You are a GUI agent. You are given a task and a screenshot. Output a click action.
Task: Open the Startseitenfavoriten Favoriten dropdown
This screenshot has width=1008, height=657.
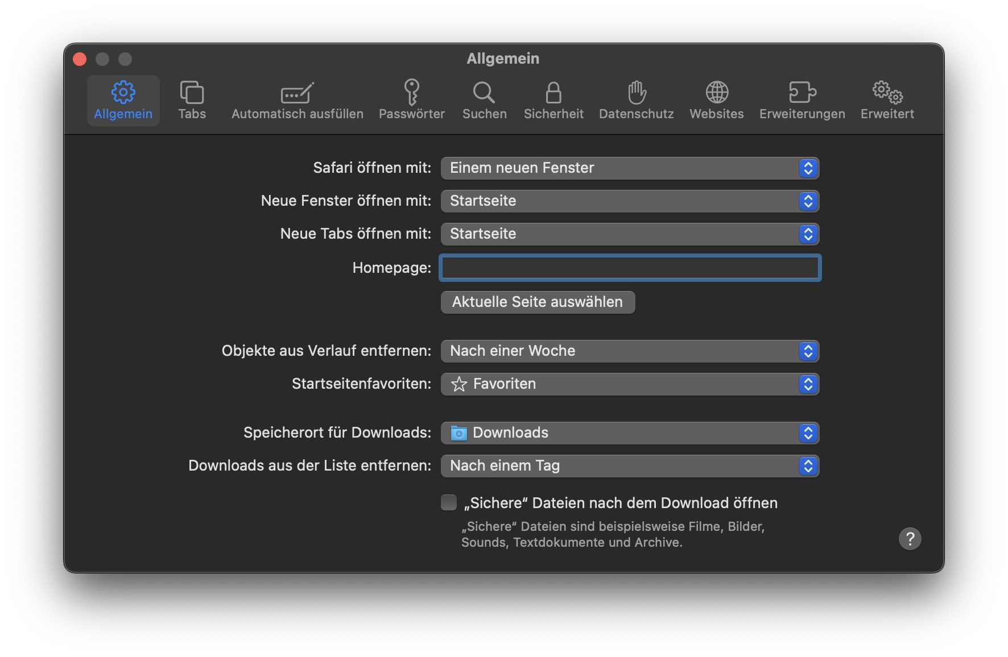629,384
